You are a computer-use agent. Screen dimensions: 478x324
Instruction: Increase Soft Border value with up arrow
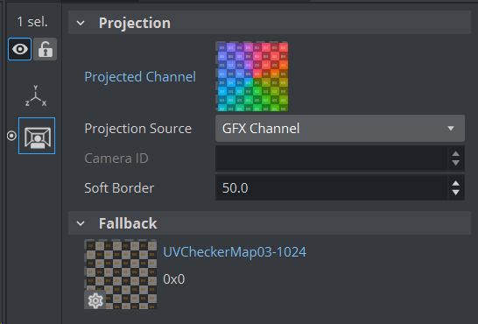456,184
